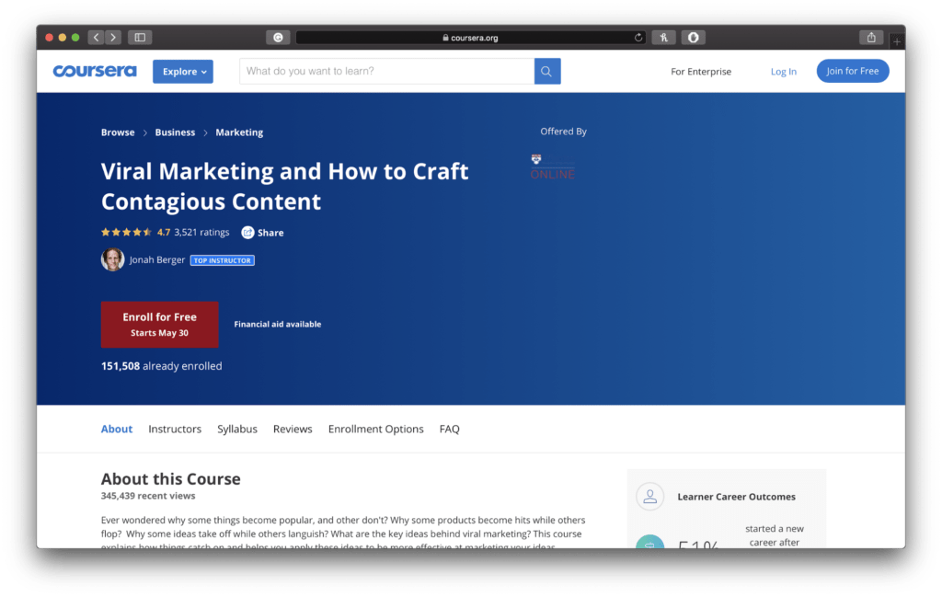This screenshot has height=597, width=942.
Task: Click the Penn Online offered-by logo
Action: click(x=553, y=167)
